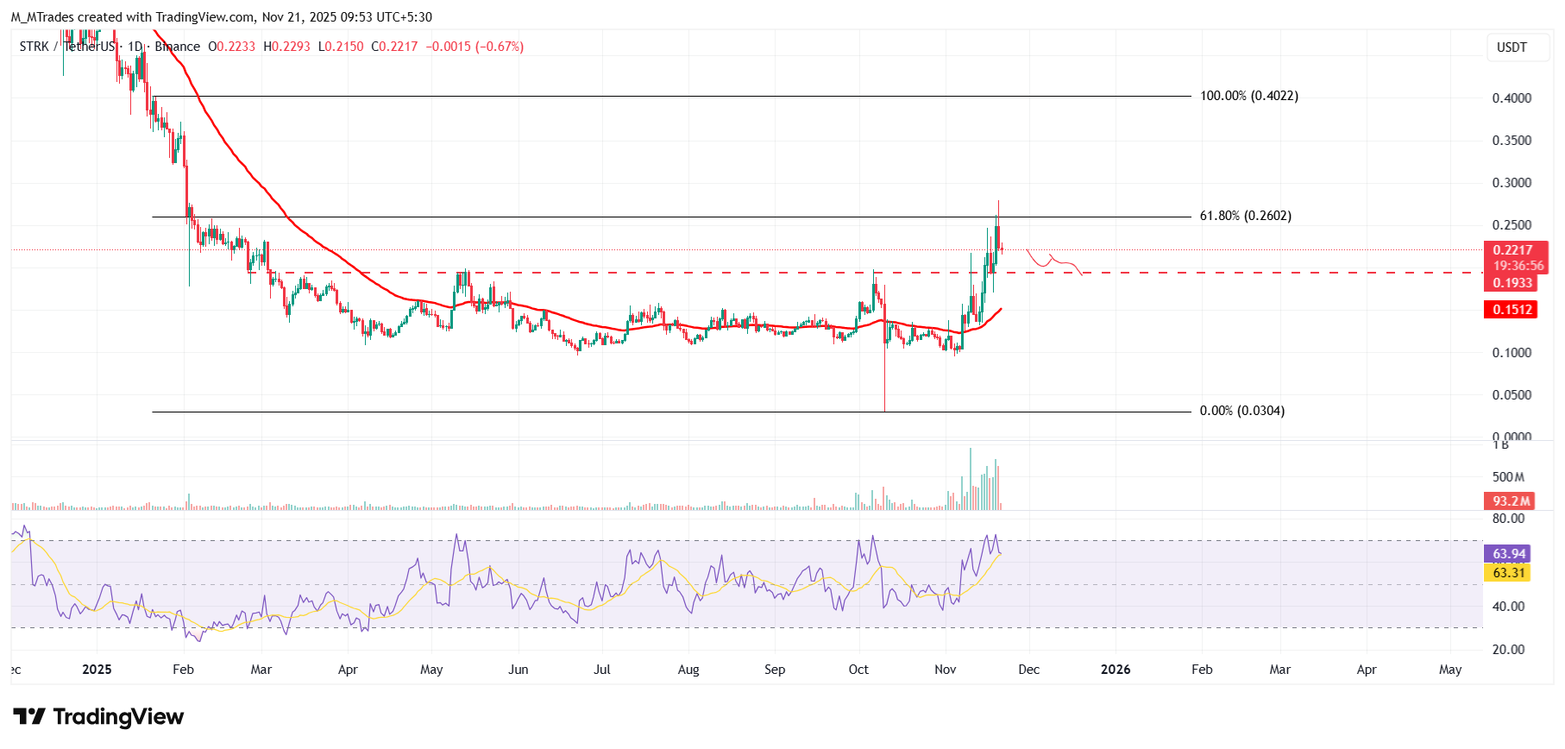The width and height of the screenshot is (1565, 749).
Task: Click the volume value label 93.2M
Action: (1511, 500)
